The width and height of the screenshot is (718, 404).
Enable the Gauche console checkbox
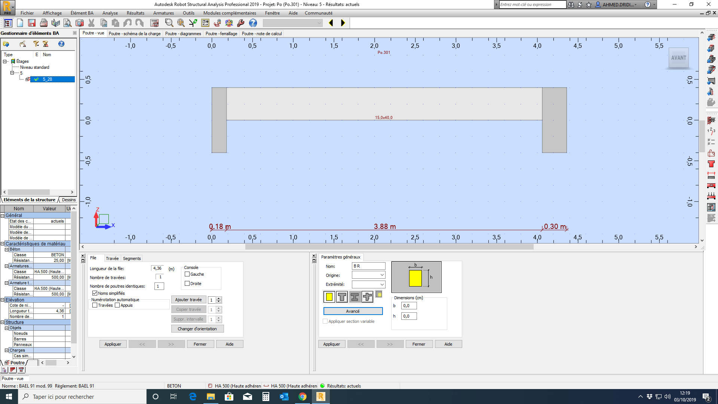click(187, 274)
